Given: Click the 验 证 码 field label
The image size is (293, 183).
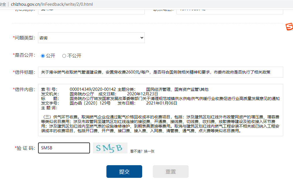Looking at the screenshot, I should point(25,148).
